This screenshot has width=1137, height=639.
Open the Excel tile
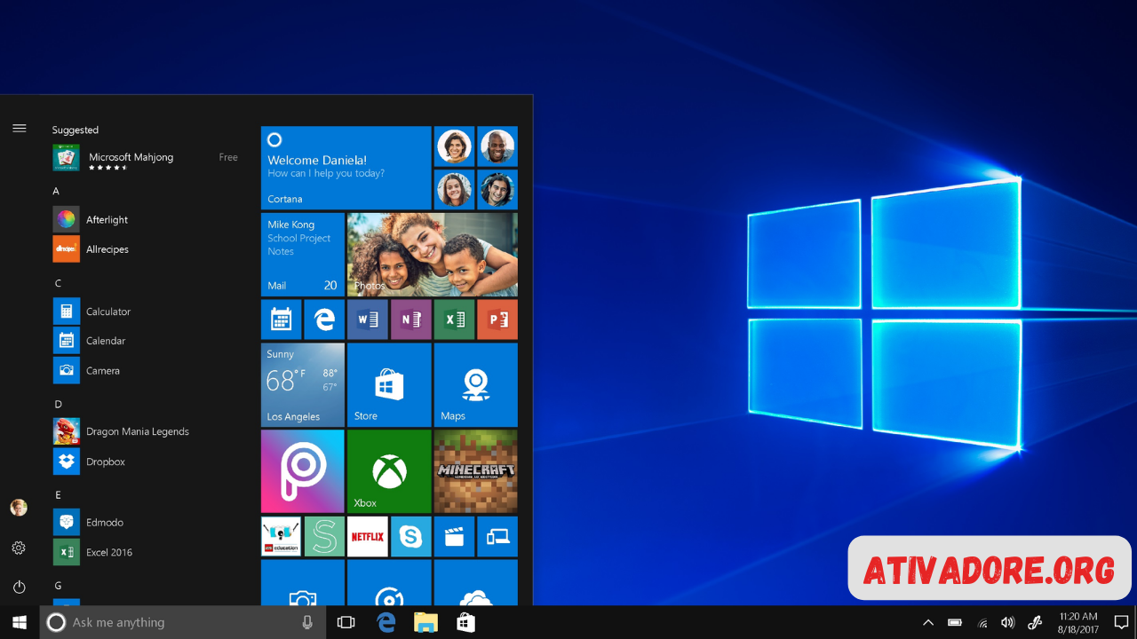click(454, 319)
